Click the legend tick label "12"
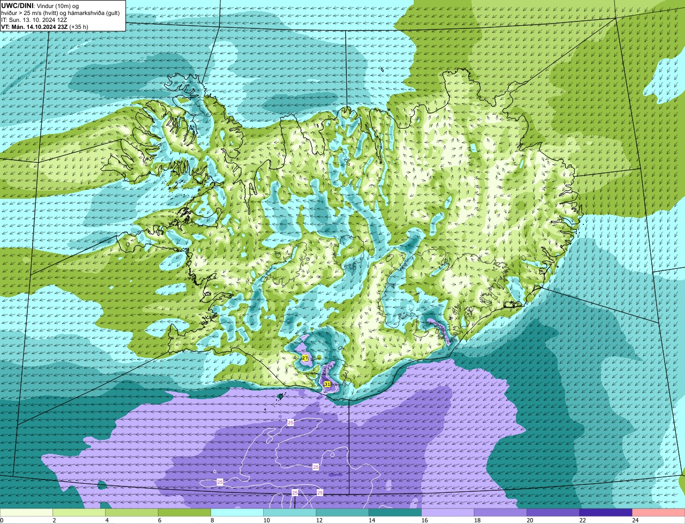Screen dimensions: 685x524 (319, 520)
